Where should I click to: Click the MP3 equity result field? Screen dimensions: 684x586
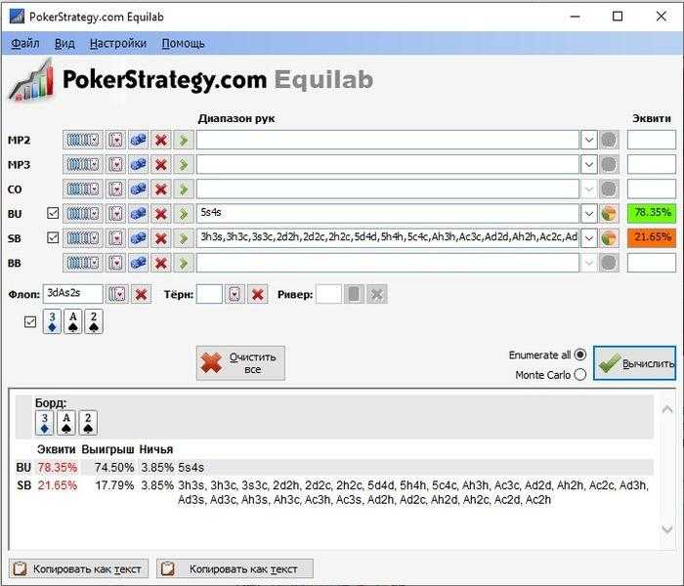pyautogui.click(x=652, y=165)
